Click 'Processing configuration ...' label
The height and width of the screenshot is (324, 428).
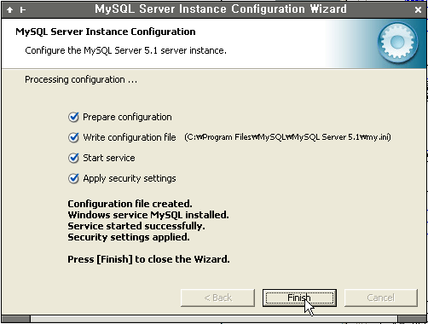click(x=81, y=79)
